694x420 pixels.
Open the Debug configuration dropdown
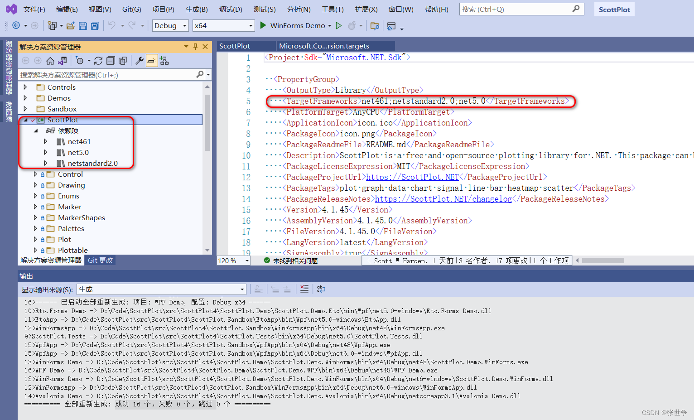[170, 26]
